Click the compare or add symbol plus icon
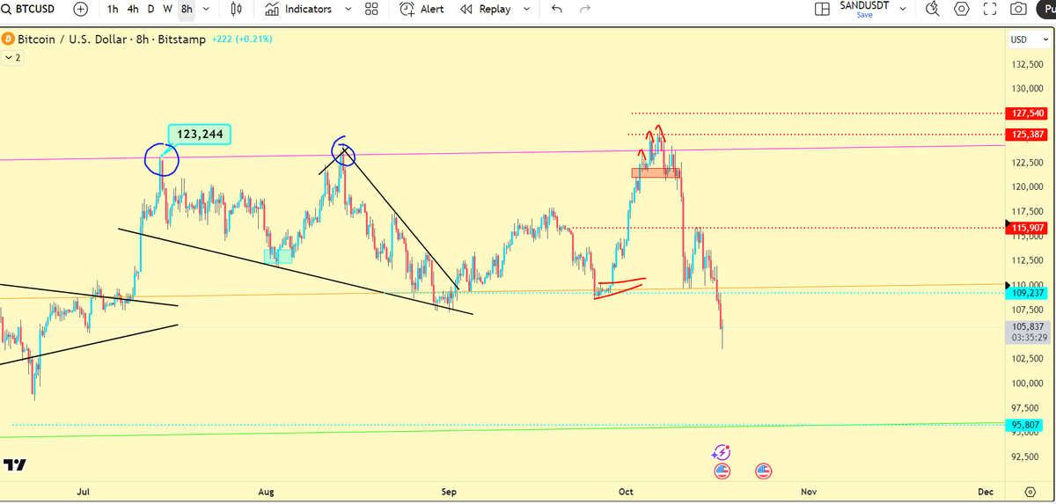Viewport: 1056px width, 504px height. [x=81, y=9]
